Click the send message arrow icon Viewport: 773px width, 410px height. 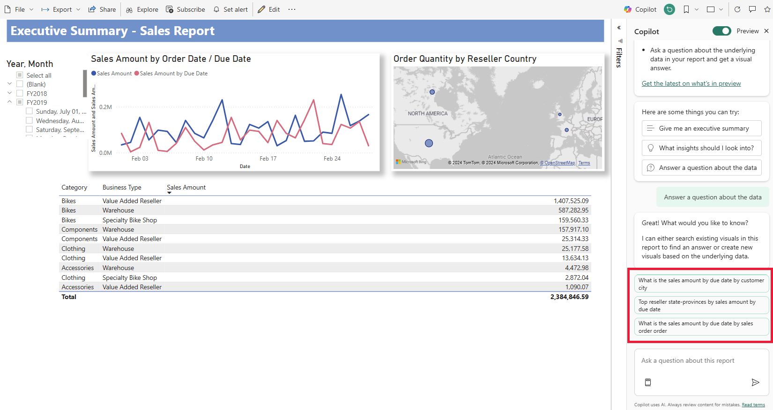coord(755,382)
